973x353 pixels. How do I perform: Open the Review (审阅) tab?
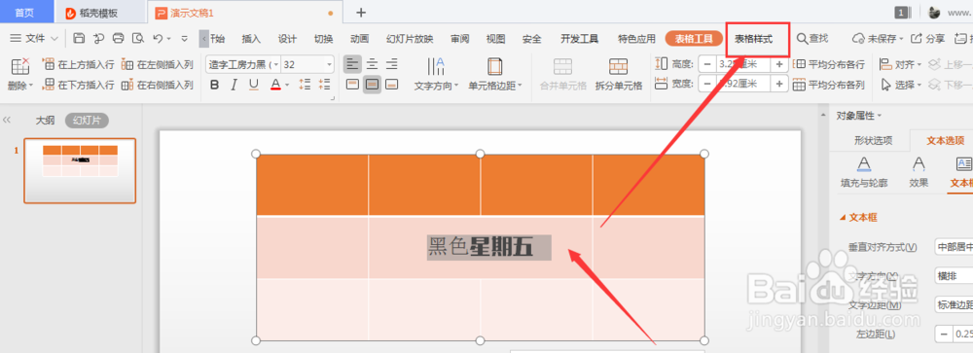point(460,39)
